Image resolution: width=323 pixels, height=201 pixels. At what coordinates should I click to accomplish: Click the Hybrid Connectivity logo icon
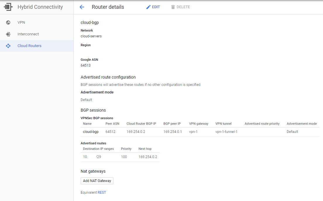pos(8,7)
